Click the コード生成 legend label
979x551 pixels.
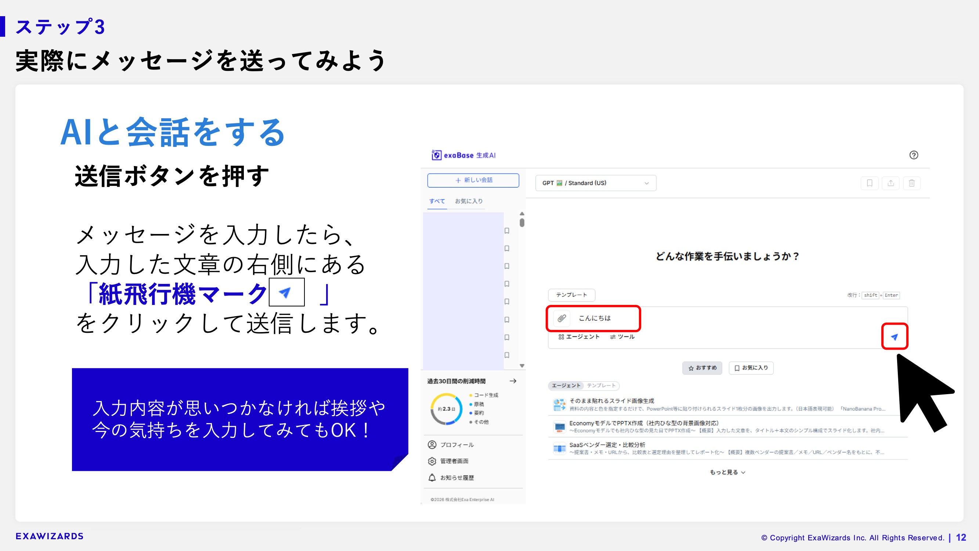tap(486, 395)
